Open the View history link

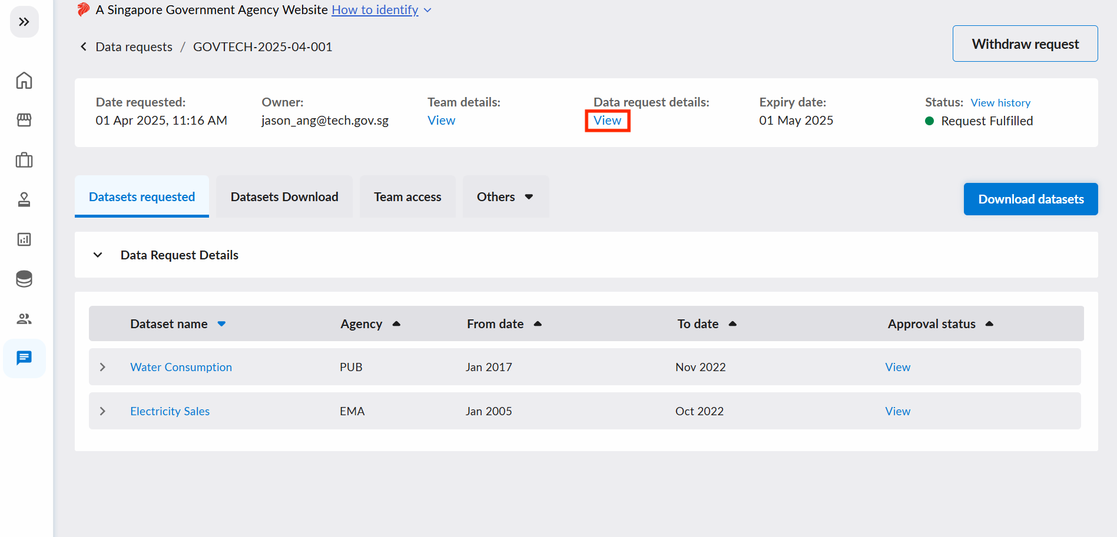pyautogui.click(x=1000, y=103)
